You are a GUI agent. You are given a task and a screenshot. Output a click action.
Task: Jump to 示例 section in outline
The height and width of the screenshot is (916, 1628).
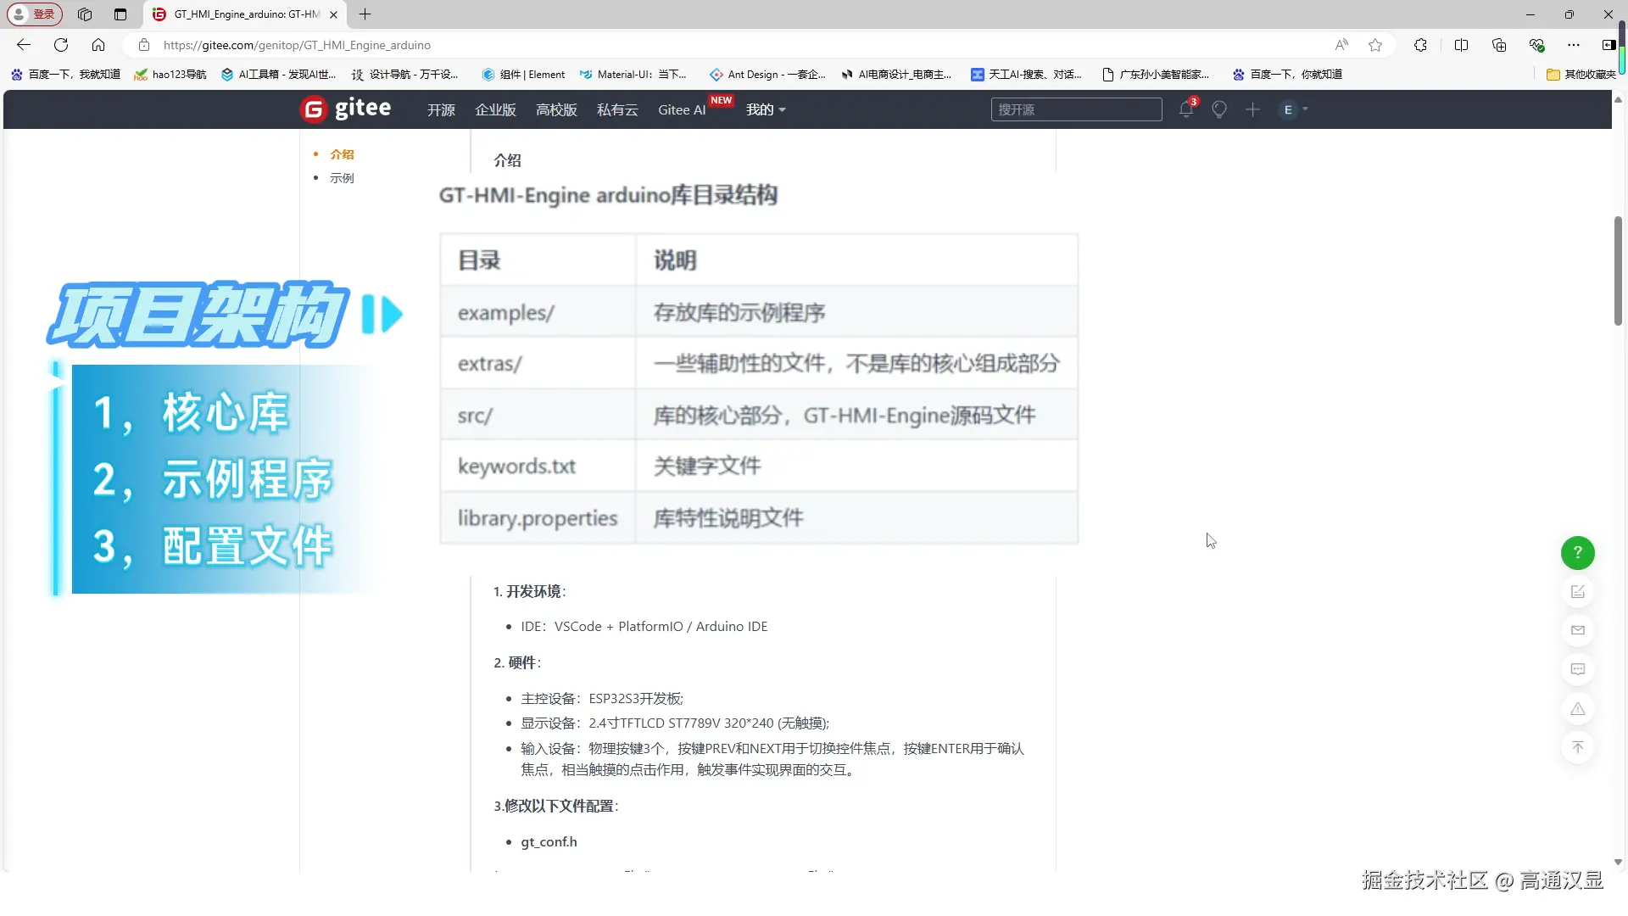342,178
